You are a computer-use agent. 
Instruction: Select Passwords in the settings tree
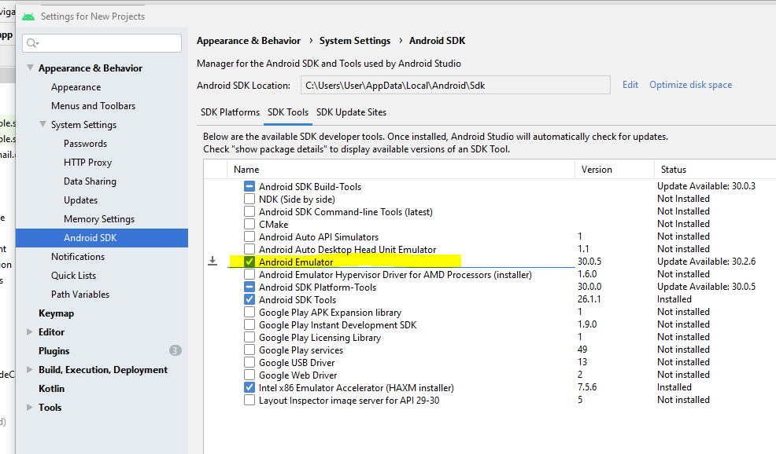click(85, 143)
